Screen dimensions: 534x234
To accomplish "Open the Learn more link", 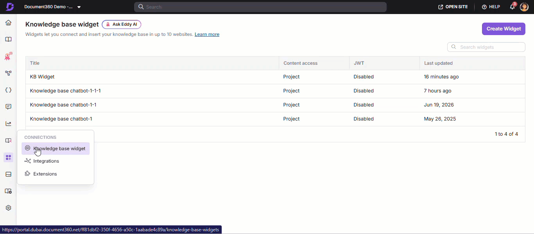I will pyautogui.click(x=207, y=34).
